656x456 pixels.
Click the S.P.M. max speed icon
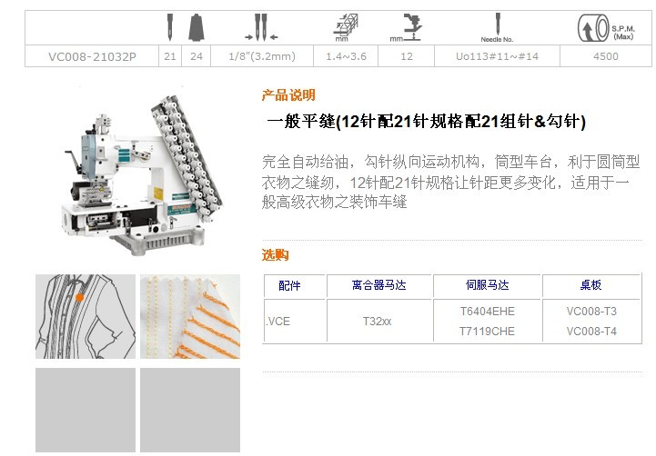point(606,28)
